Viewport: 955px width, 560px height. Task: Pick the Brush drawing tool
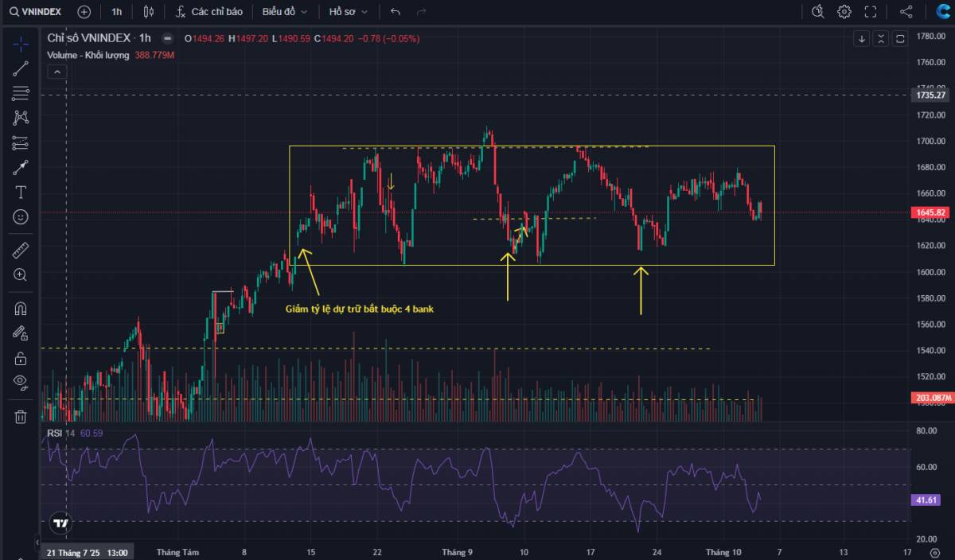[21, 168]
